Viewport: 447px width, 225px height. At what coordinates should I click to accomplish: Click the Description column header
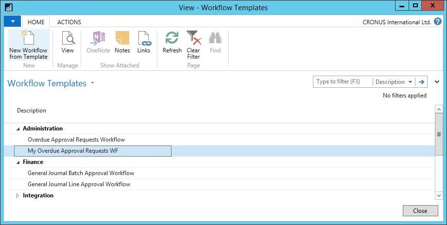tap(32, 111)
